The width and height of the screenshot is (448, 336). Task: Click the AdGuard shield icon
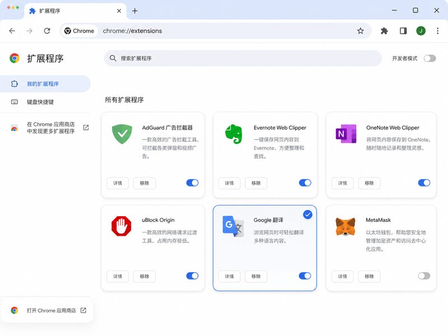tap(122, 134)
